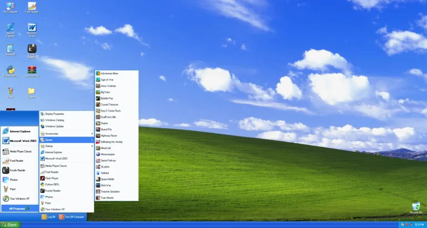Select the Games folder on the desktop
Image resolution: width=427 pixels, height=228 pixels.
point(32,93)
